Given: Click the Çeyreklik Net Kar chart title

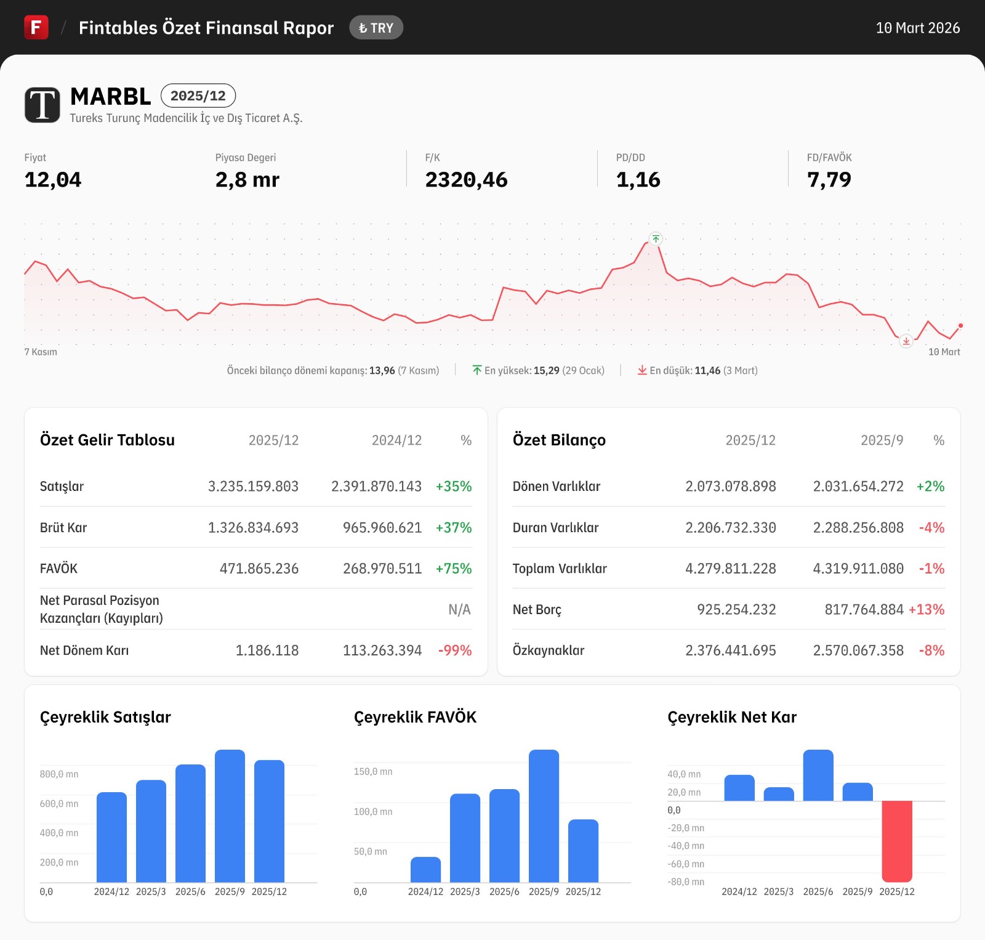Looking at the screenshot, I should pyautogui.click(x=732, y=717).
